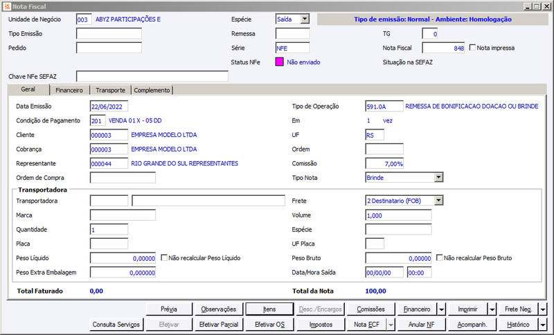Click the Total da Nota value 100,00
The height and width of the screenshot is (335, 554).
click(375, 291)
